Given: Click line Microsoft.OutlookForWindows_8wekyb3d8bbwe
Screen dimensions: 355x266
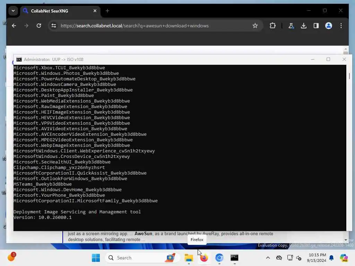Looking at the screenshot, I should (x=70, y=179).
